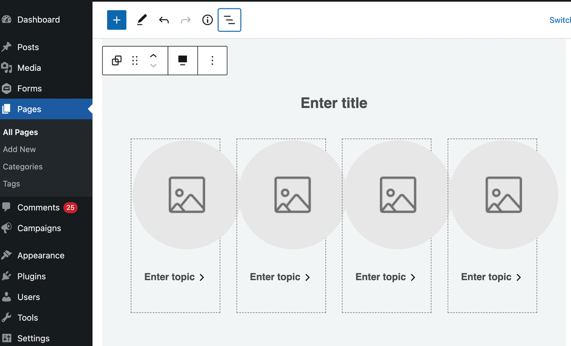Click chevron arrow beside first Enter topic
This screenshot has width=571, height=346.
point(202,277)
